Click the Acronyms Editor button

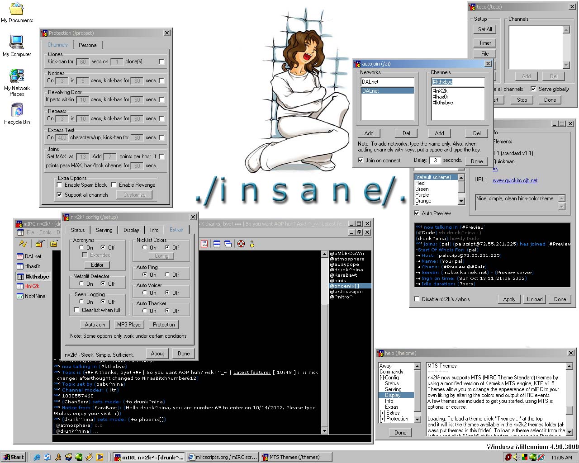coord(97,265)
